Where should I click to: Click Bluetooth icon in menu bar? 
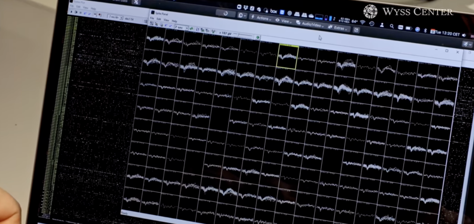click(x=425, y=31)
